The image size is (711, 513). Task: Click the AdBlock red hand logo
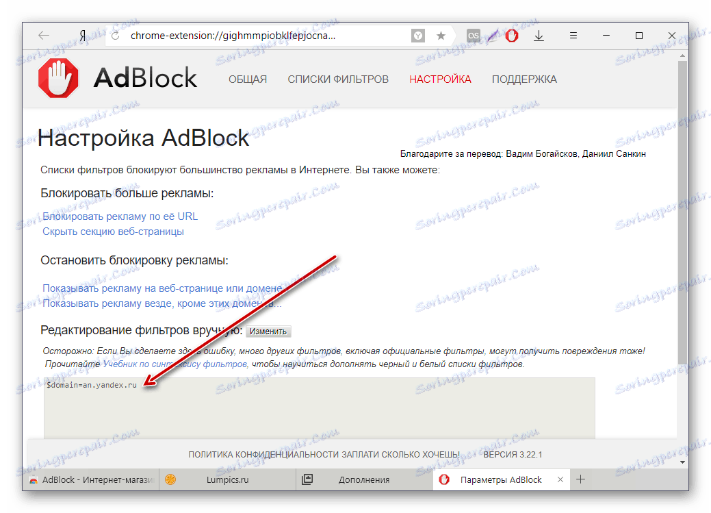tap(58, 78)
